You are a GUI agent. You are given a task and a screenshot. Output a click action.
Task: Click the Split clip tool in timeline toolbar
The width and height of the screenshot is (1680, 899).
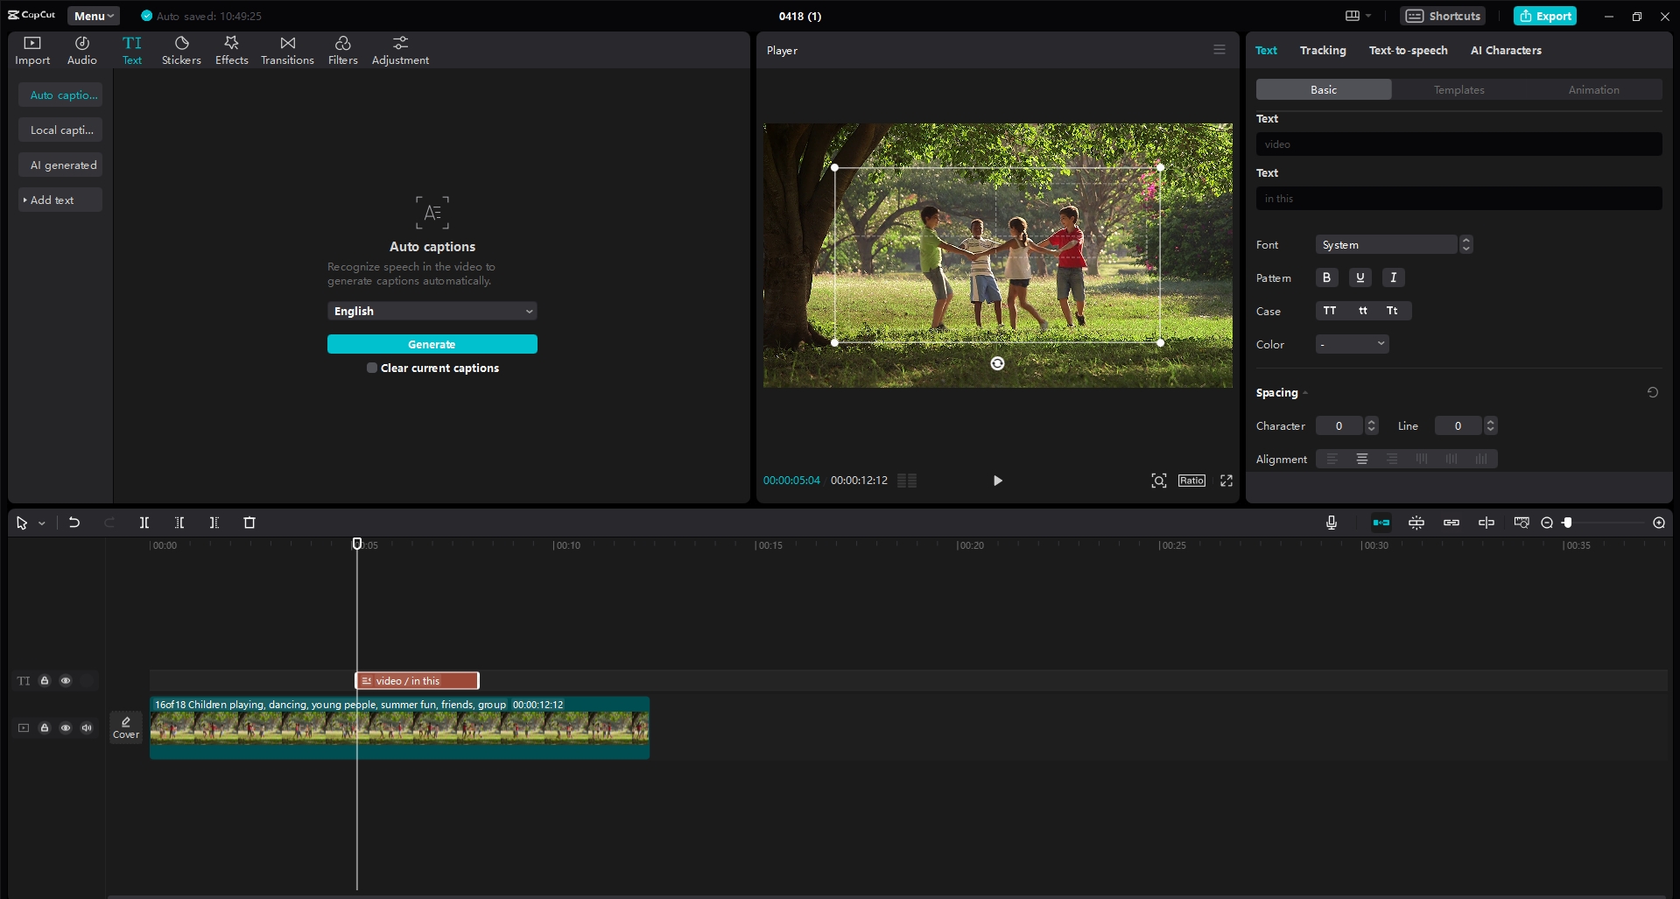[x=144, y=523]
